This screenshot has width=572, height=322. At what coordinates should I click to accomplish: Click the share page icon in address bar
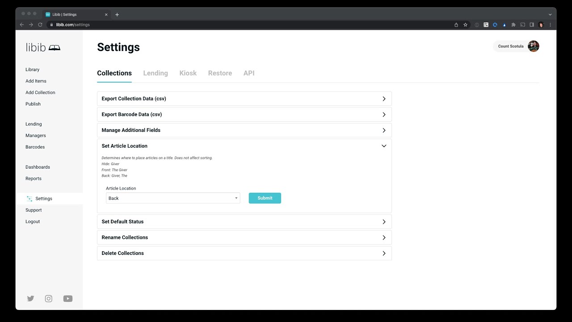[x=456, y=25]
